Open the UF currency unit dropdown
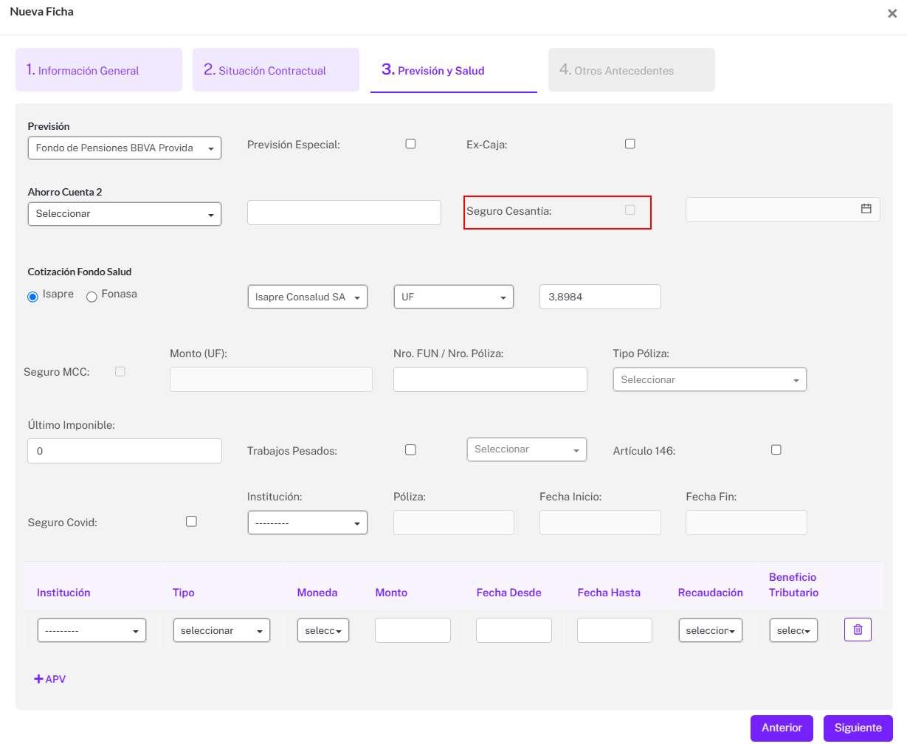This screenshot has width=907, height=755. click(453, 297)
